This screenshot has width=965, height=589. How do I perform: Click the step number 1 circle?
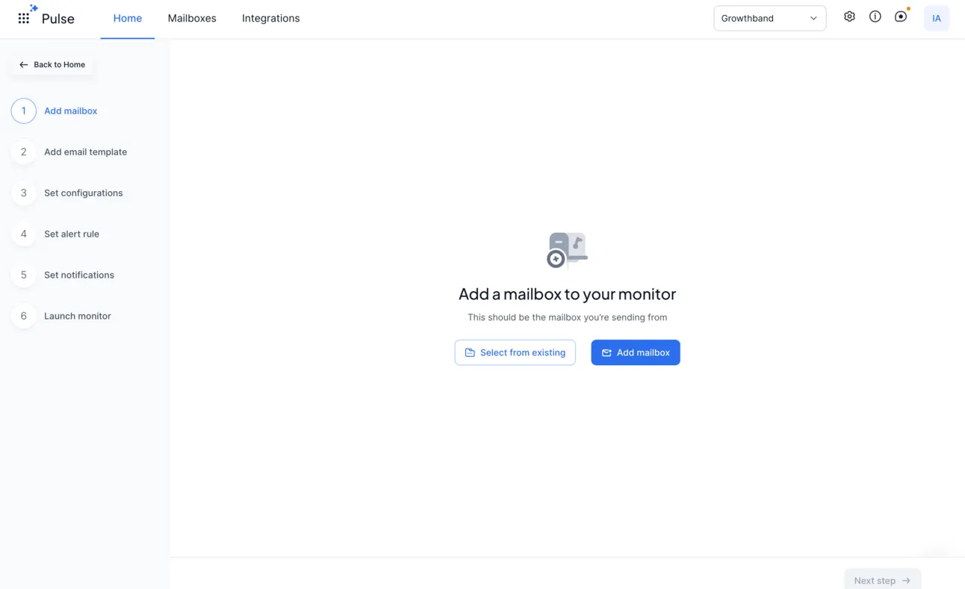(x=24, y=111)
